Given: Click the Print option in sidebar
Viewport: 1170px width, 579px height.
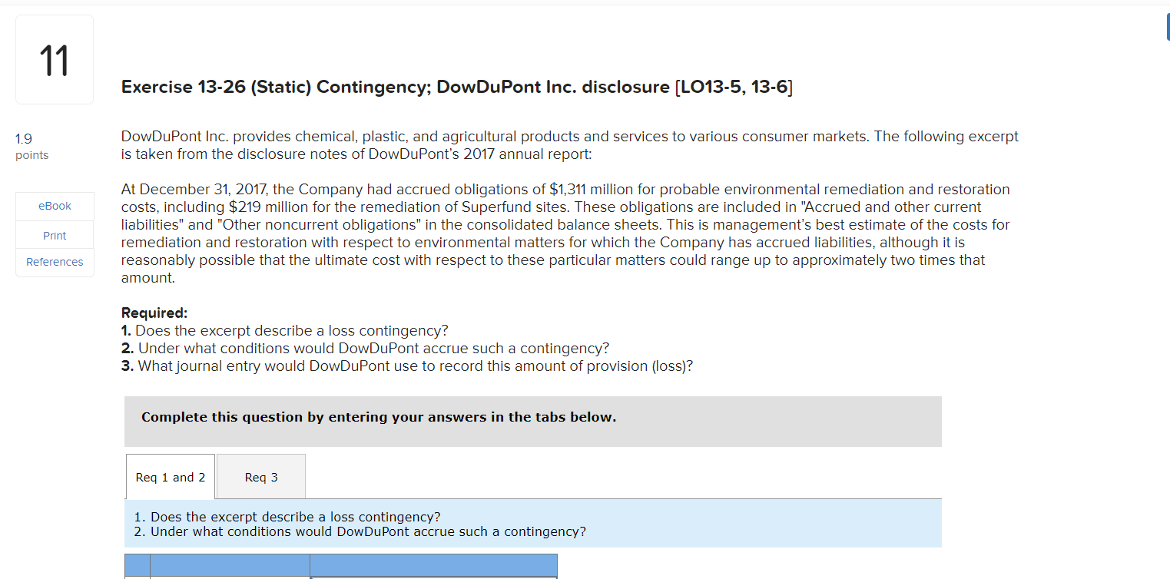Looking at the screenshot, I should click(54, 234).
